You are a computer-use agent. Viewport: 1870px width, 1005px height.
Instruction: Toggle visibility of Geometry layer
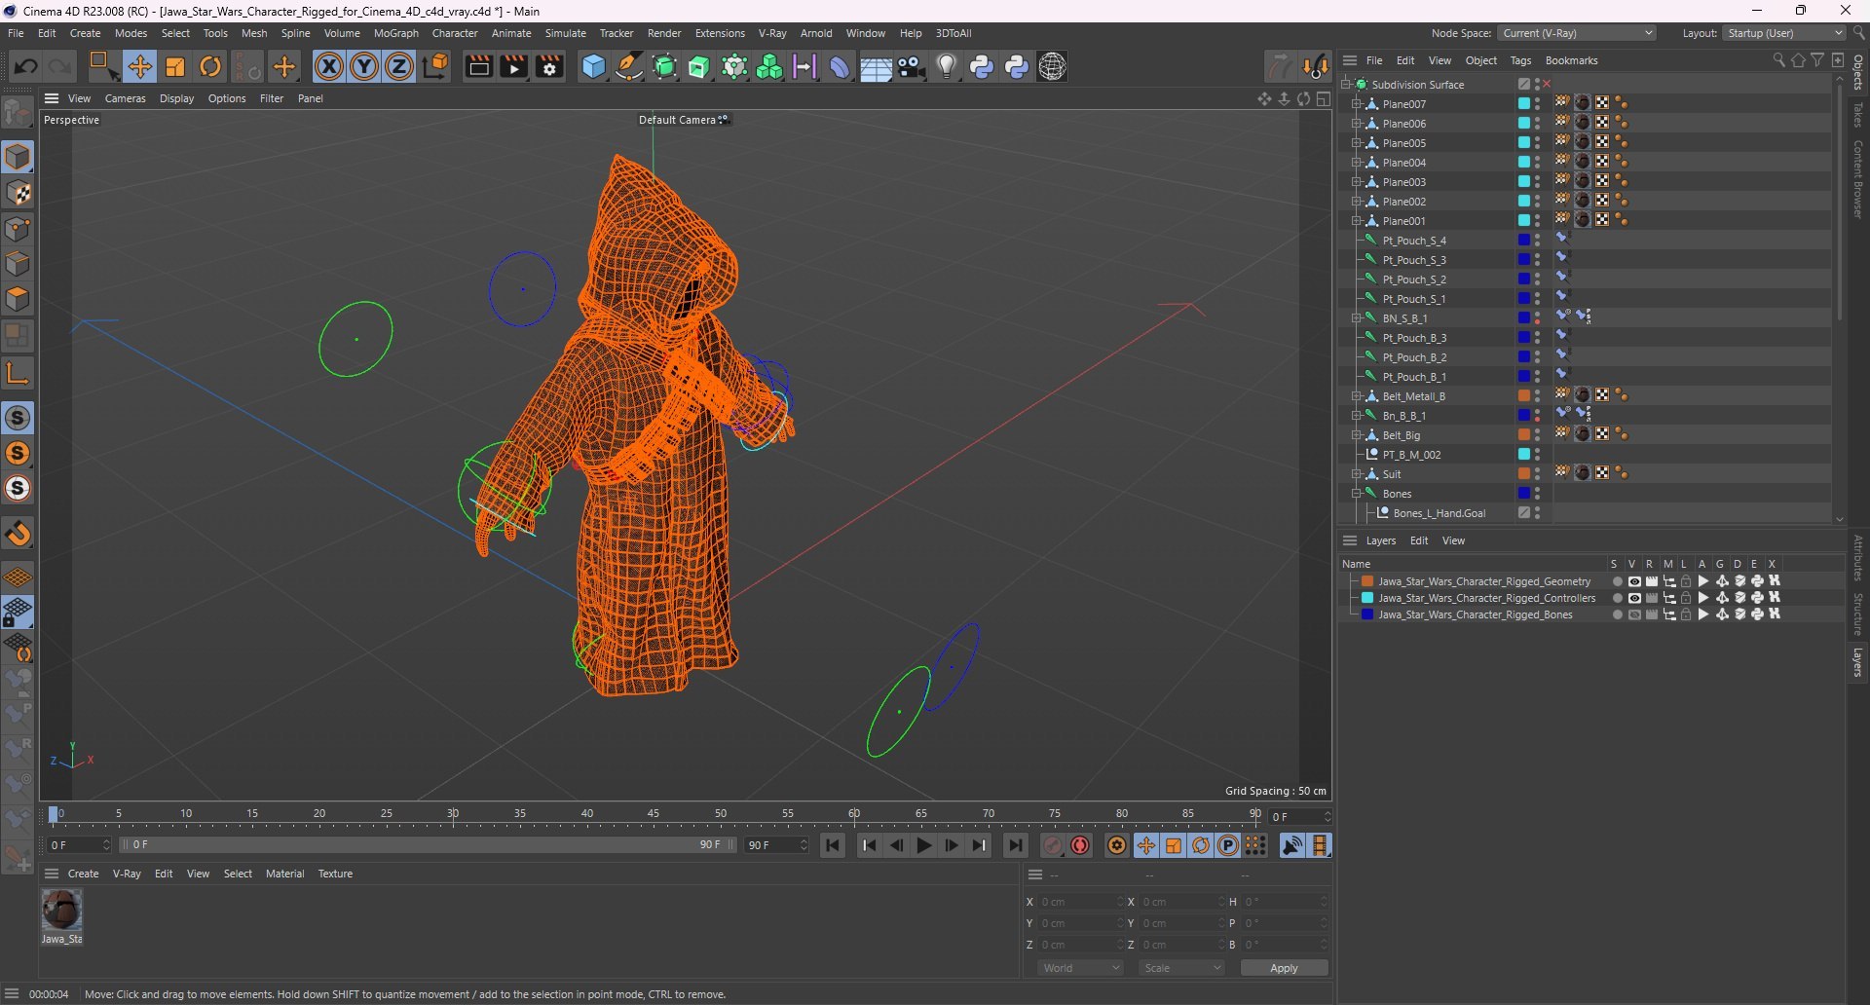pyautogui.click(x=1634, y=581)
